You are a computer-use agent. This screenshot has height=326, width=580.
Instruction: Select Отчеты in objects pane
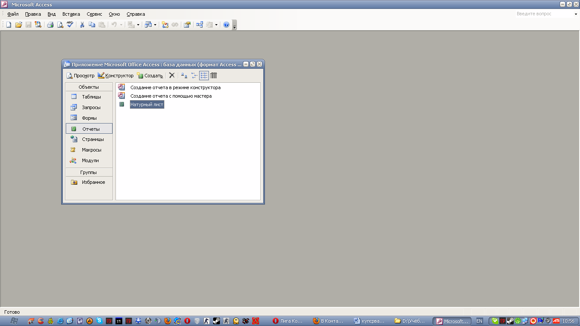click(x=89, y=129)
